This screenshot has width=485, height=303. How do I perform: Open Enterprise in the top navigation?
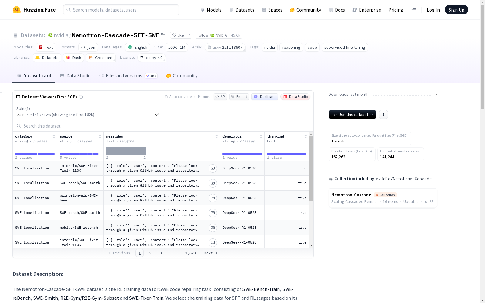367,10
